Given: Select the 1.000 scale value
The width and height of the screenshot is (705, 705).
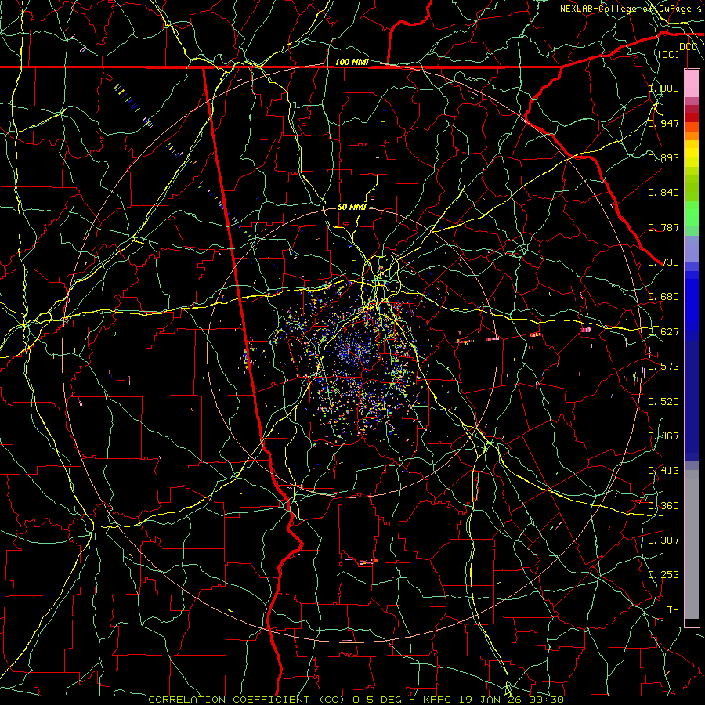Looking at the screenshot, I should point(663,88).
